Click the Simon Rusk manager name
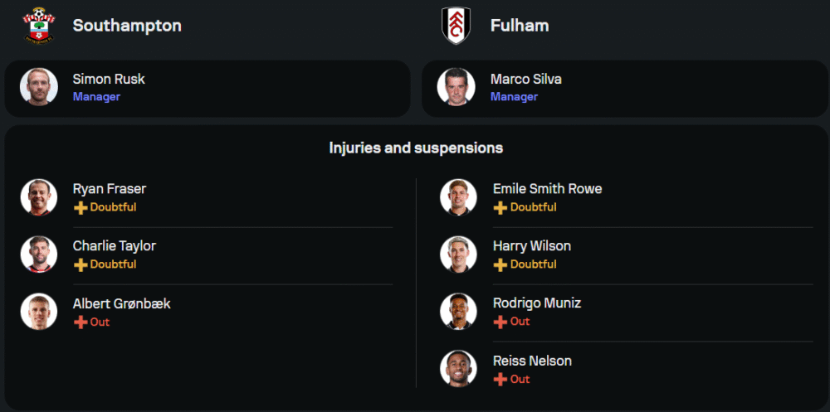This screenshot has width=830, height=412. pyautogui.click(x=109, y=80)
